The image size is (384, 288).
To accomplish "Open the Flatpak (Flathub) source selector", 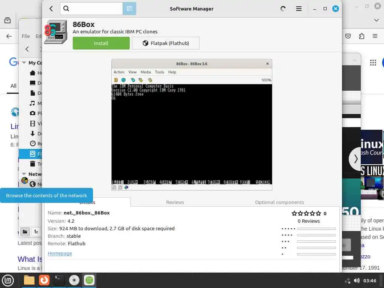I will tap(166, 43).
